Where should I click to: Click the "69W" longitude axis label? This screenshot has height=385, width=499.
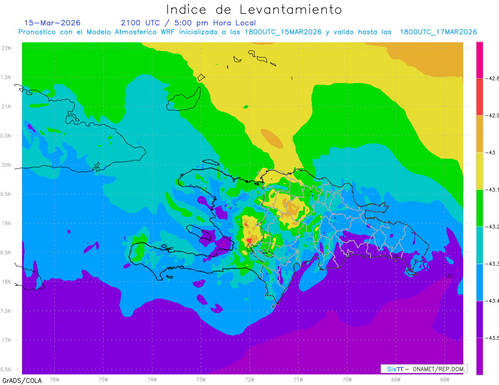[396, 379]
